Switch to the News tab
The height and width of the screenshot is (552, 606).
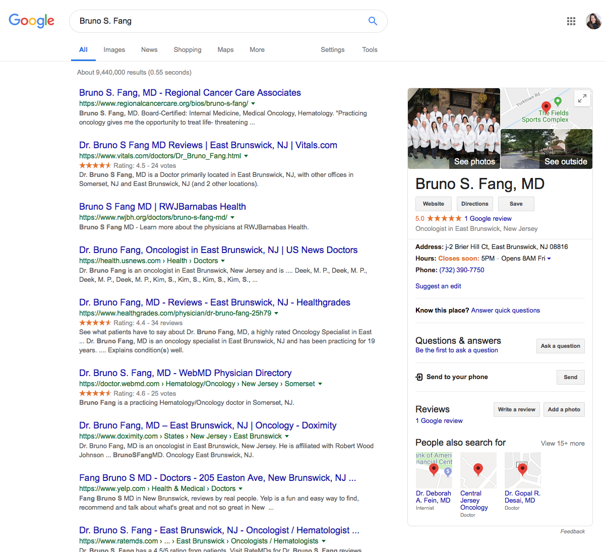coord(149,49)
